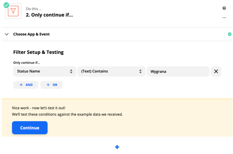233x154 pixels.
Task: Add a new step with blue plus icon
Action: [117, 147]
